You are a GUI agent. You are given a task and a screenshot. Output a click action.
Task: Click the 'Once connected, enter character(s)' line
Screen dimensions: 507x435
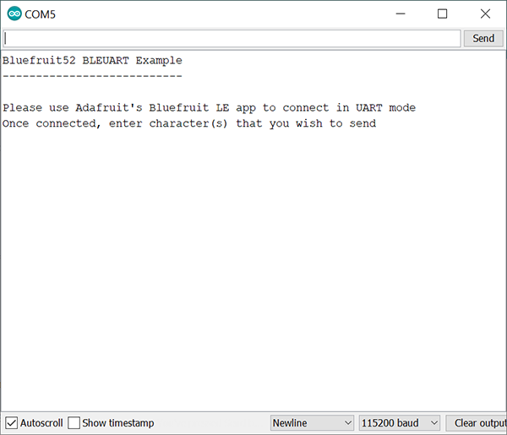coord(189,123)
